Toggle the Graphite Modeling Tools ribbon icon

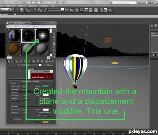82,10
